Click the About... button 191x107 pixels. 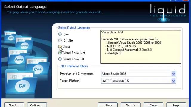14,105
